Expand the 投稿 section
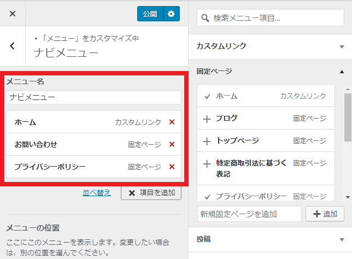This screenshot has height=259, width=352. [341, 239]
